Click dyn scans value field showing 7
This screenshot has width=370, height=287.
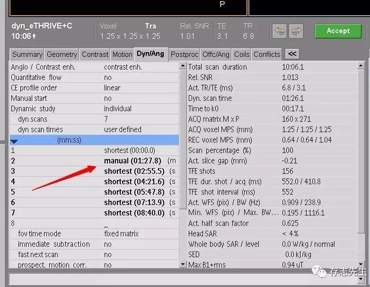(x=106, y=119)
